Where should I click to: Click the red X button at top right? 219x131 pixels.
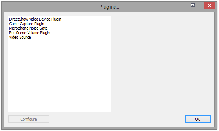(209, 5)
